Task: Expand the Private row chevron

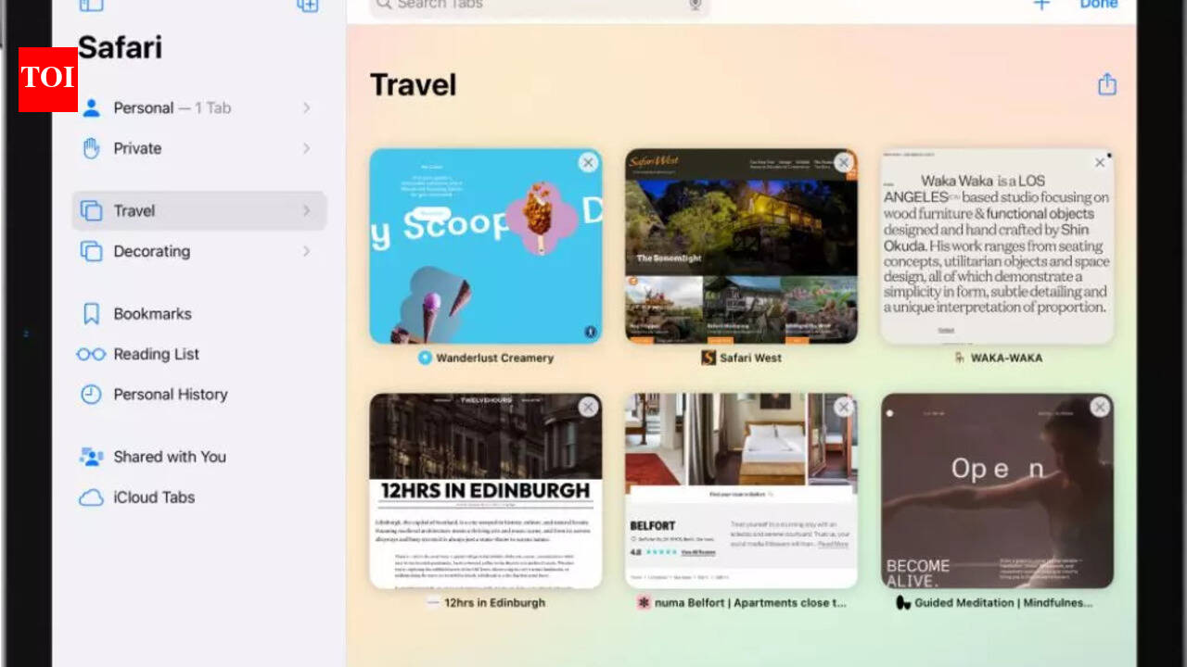Action: (x=306, y=148)
